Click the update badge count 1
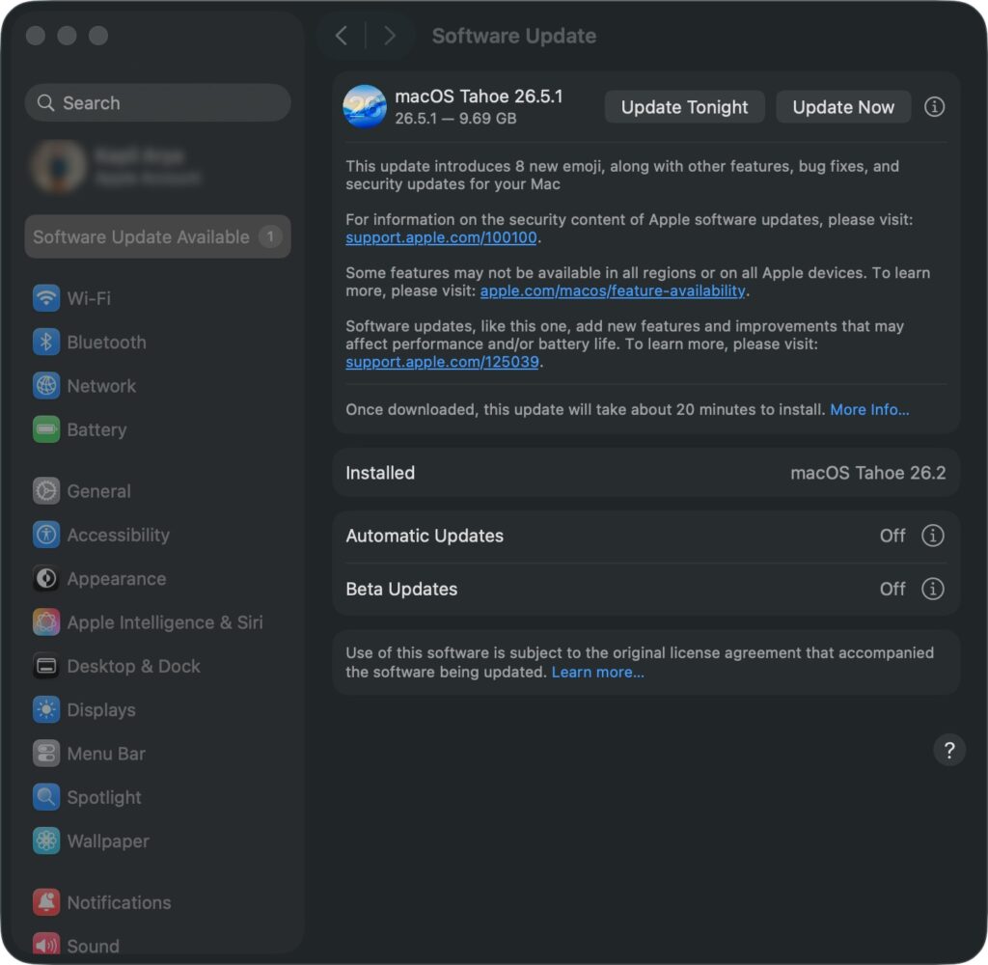The height and width of the screenshot is (965, 988). (x=270, y=237)
